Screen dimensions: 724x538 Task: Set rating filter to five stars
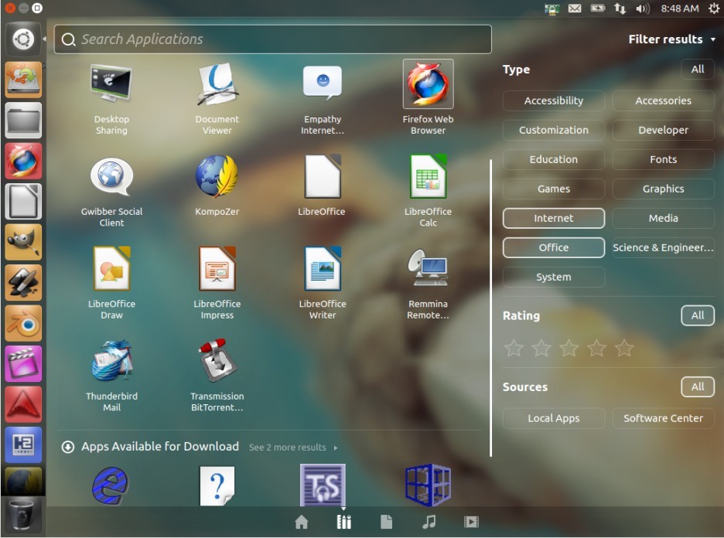pos(624,349)
